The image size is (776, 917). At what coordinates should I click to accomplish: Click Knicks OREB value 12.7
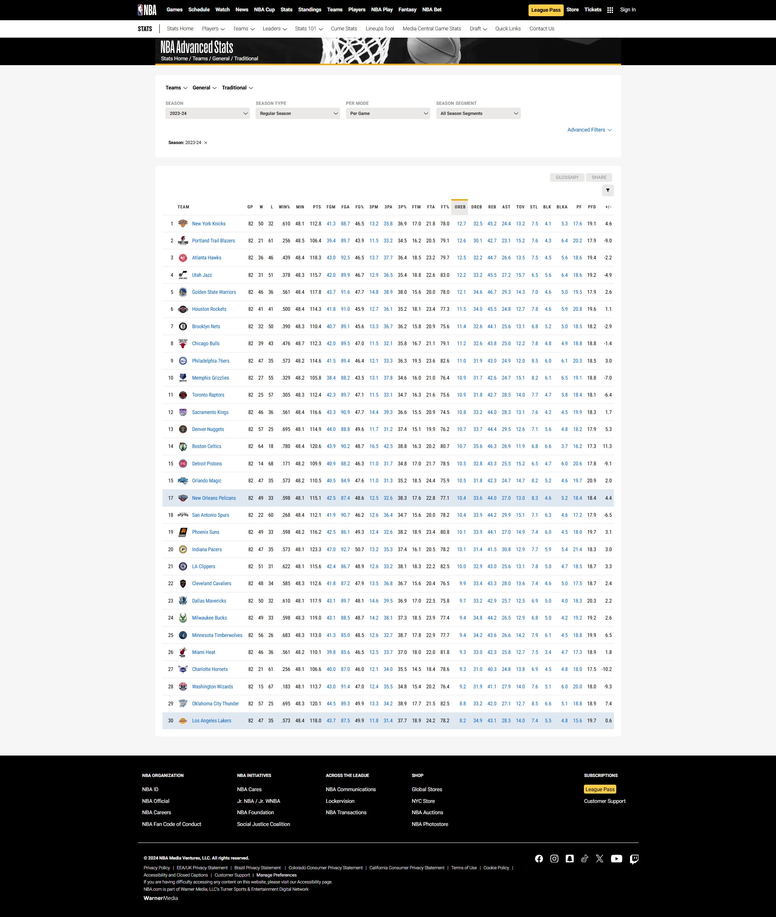(461, 224)
